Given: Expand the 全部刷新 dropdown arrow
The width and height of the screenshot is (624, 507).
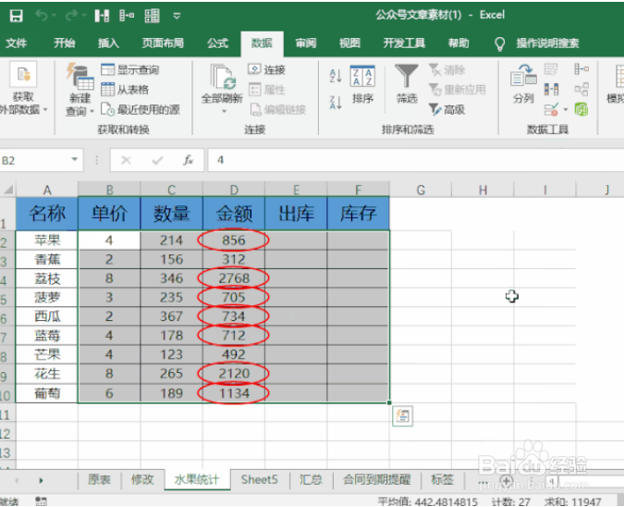Looking at the screenshot, I should point(224,111).
